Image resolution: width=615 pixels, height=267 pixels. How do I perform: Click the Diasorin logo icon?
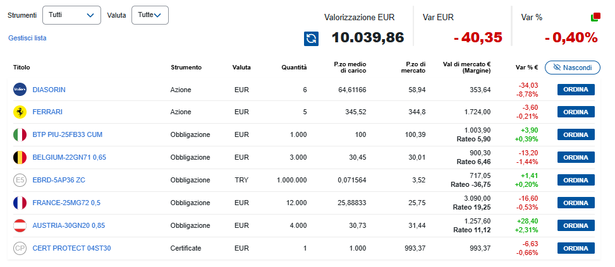pyautogui.click(x=20, y=90)
